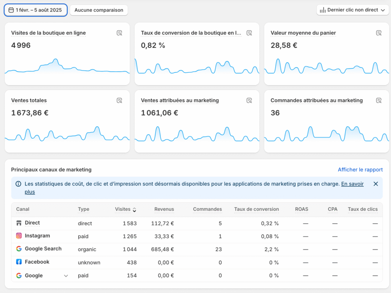391x293 pixels.
Task: Open report icon on Ventes attribuées au marketing card
Action: [249, 101]
